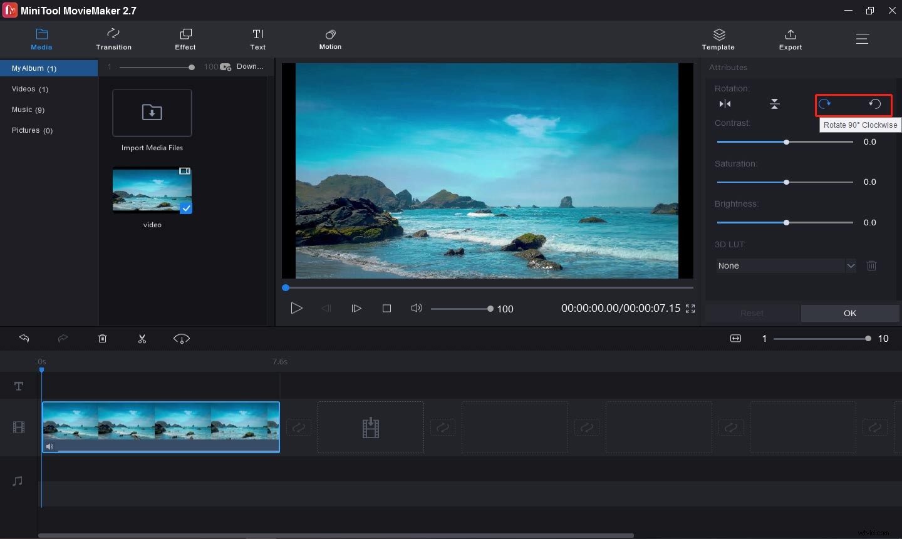Flip the video horizontally

coord(725,104)
